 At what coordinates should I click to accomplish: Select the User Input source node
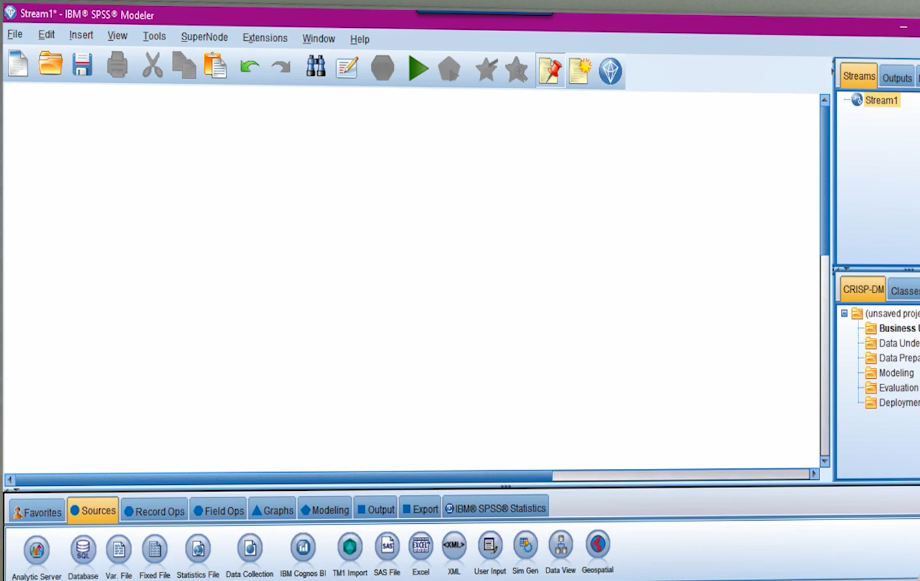489,548
